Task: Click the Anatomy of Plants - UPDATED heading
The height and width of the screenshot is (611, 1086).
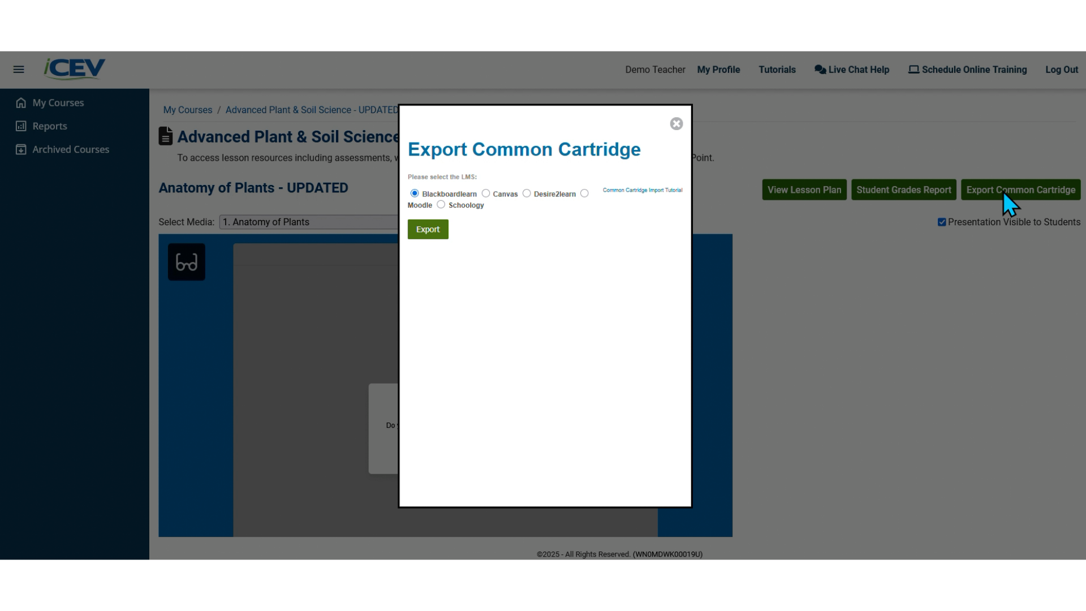Action: tap(253, 188)
